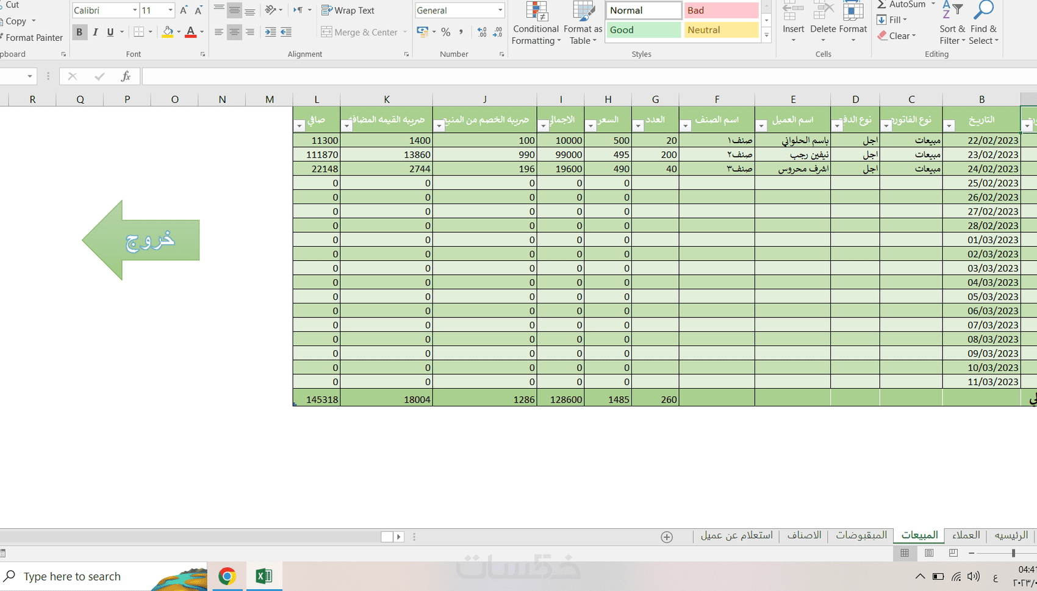Screen dimensions: 1037x591
Task: Click the Clear button
Action: tap(897, 36)
